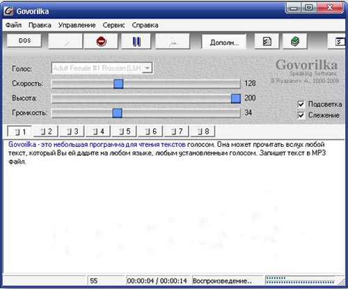
Task: Open the Сервис menu
Action: 113,25
